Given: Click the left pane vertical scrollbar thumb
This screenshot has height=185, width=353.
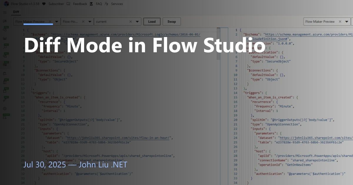Looking at the screenshot, I should click(218, 44).
